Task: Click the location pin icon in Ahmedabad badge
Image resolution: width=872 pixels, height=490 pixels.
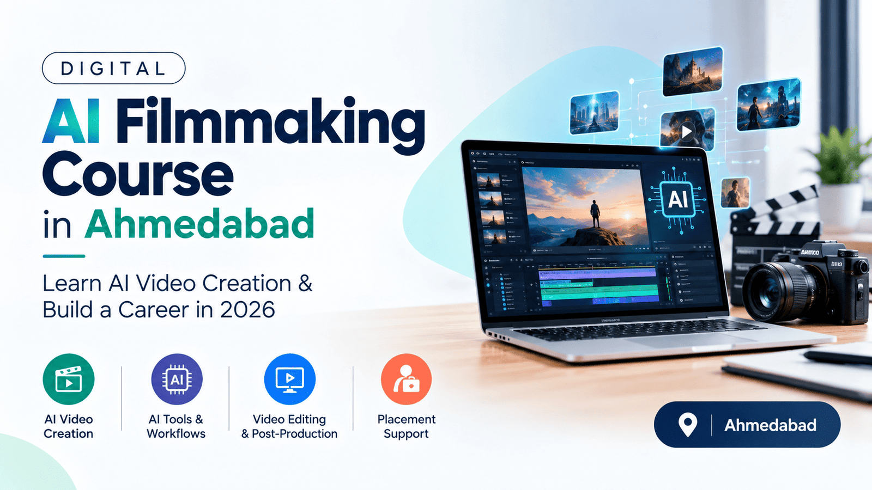Action: pos(688,425)
